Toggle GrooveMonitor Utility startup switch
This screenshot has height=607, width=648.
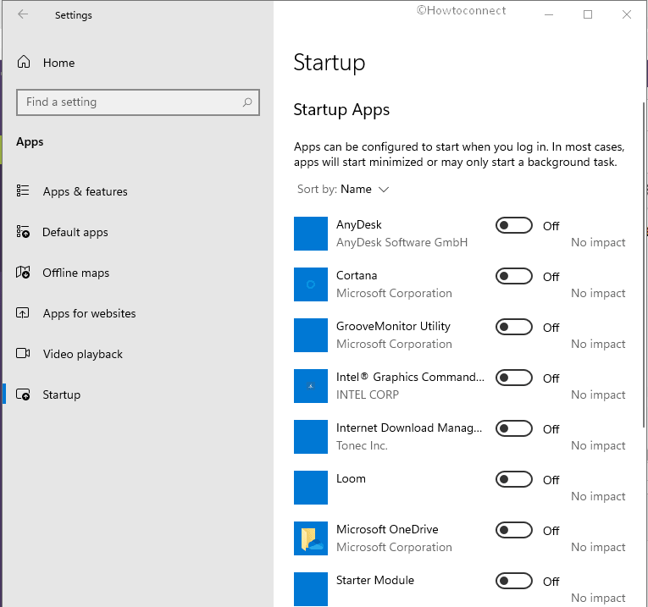click(x=514, y=327)
